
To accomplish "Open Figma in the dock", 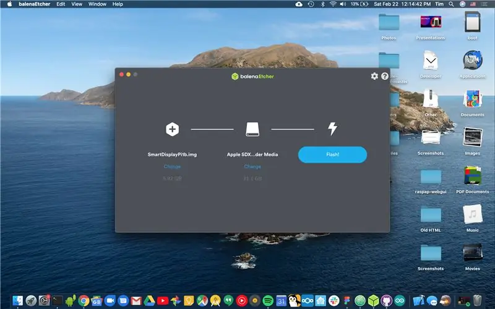I will click(346, 300).
